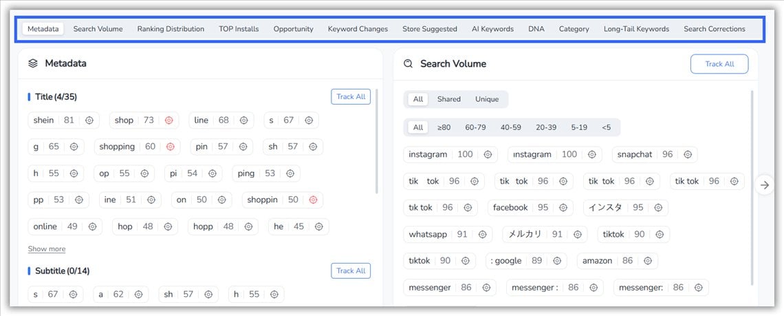Click the keyword text 'messenger:' without a space
The width and height of the screenshot is (784, 316).
coord(641,288)
